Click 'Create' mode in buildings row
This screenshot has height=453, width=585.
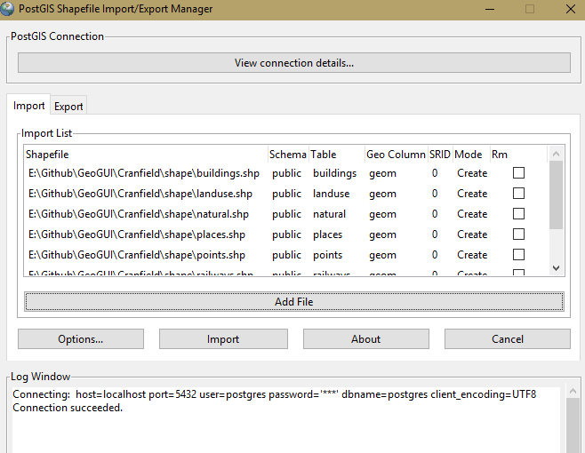click(472, 173)
